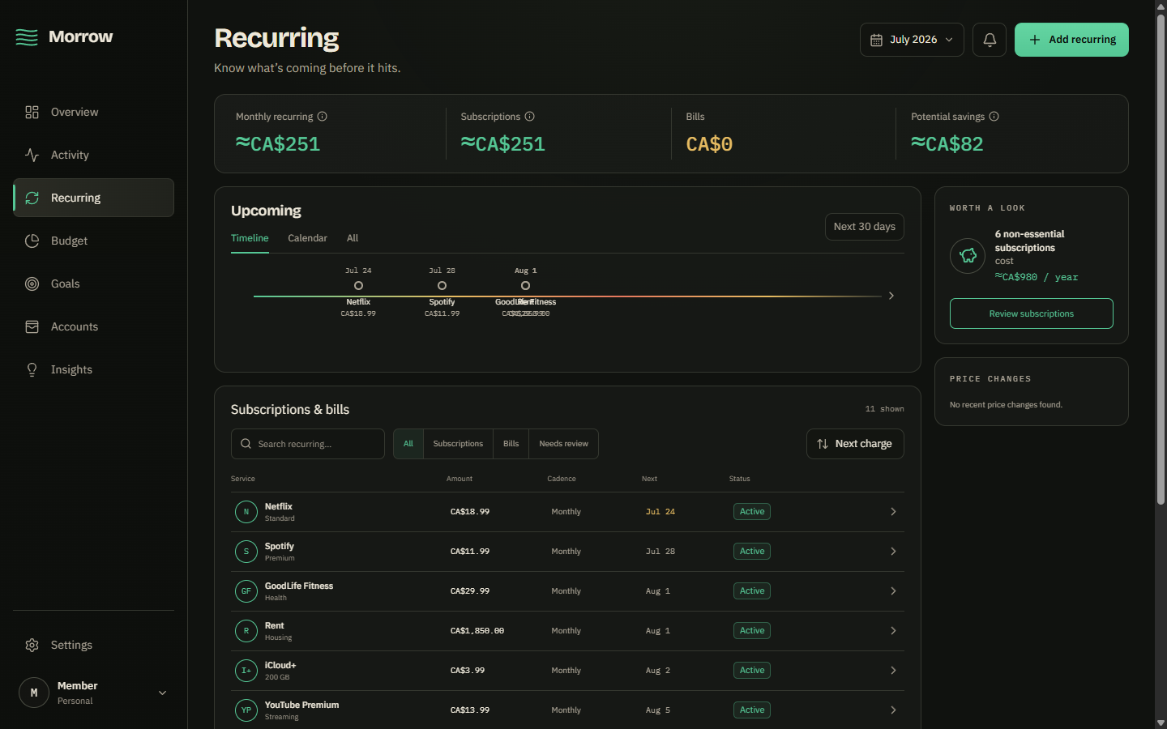This screenshot has width=1167, height=729.
Task: Select the Jul 24 Netflix timeline marker
Action: 358,286
